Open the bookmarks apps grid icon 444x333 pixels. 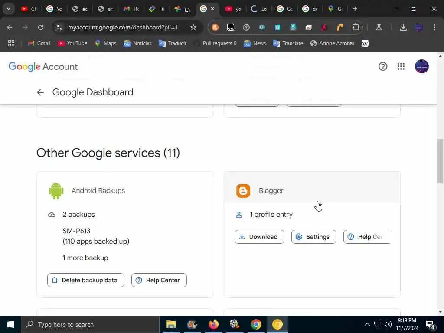[11, 43]
